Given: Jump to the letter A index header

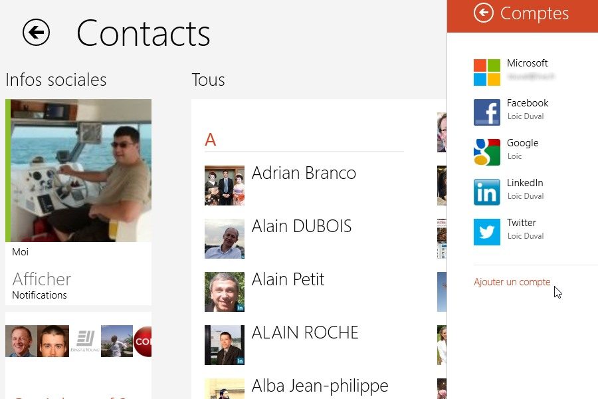Looking at the screenshot, I should (x=210, y=140).
